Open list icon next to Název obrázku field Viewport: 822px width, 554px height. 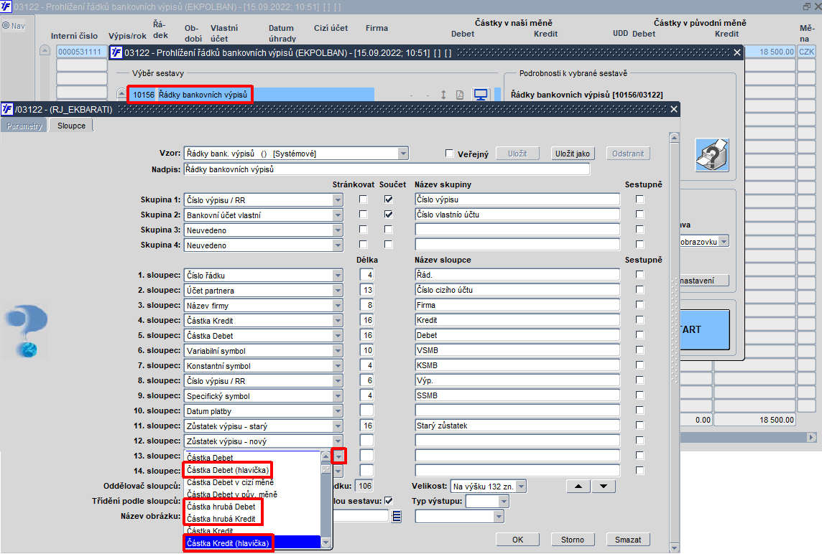click(396, 516)
